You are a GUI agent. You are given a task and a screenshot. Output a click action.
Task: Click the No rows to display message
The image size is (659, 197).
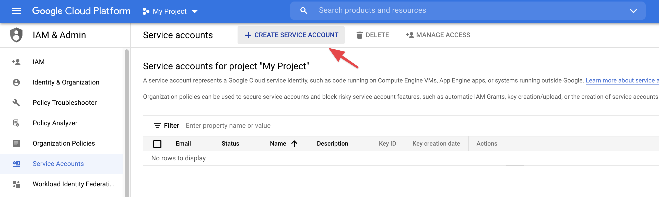click(x=178, y=158)
